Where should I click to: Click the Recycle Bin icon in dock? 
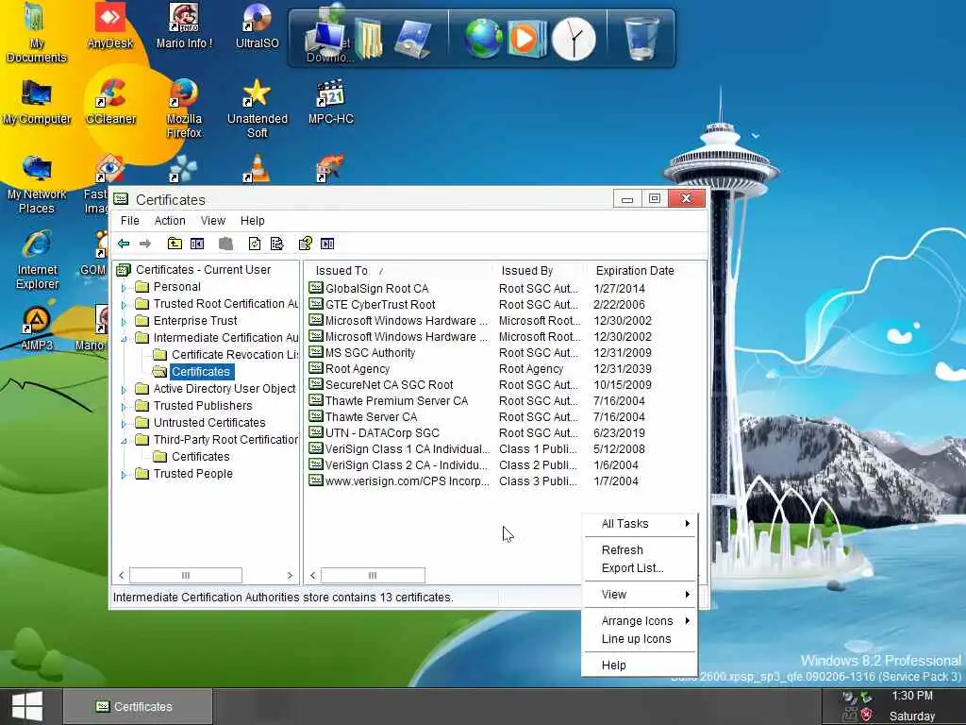(x=641, y=38)
